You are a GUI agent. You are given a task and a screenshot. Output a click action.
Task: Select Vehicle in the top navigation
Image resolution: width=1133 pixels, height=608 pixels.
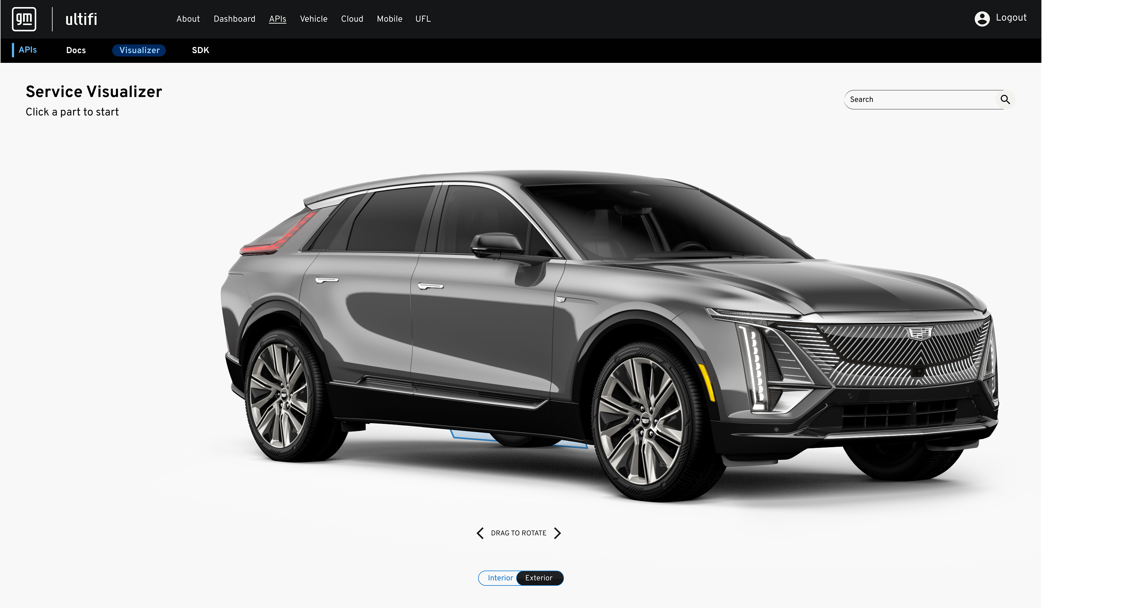tap(314, 19)
